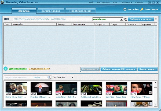Sort by the Размер column header
This screenshot has width=161, height=111.
(x=64, y=24)
